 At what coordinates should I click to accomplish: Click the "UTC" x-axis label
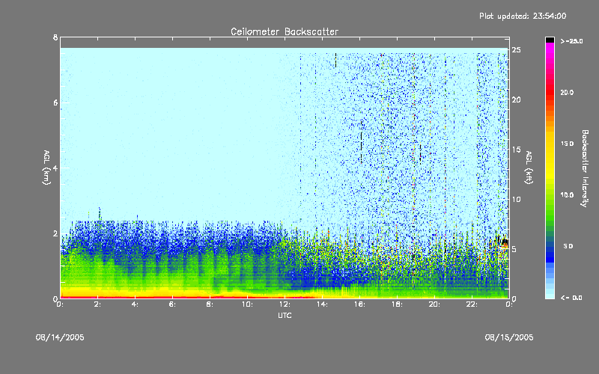285,315
